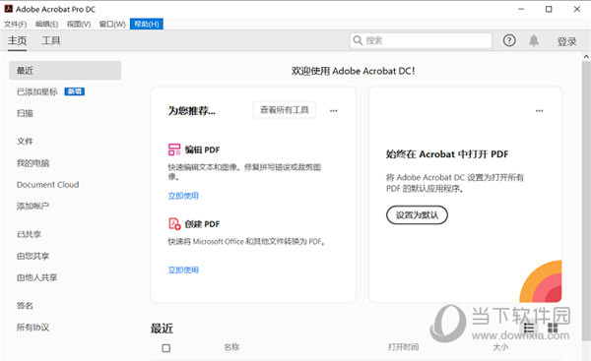
Task: Maximize the Acrobat window
Action: [x=549, y=9]
